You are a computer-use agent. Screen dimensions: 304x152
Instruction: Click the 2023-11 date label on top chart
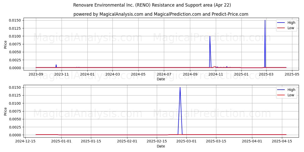[62, 74]
